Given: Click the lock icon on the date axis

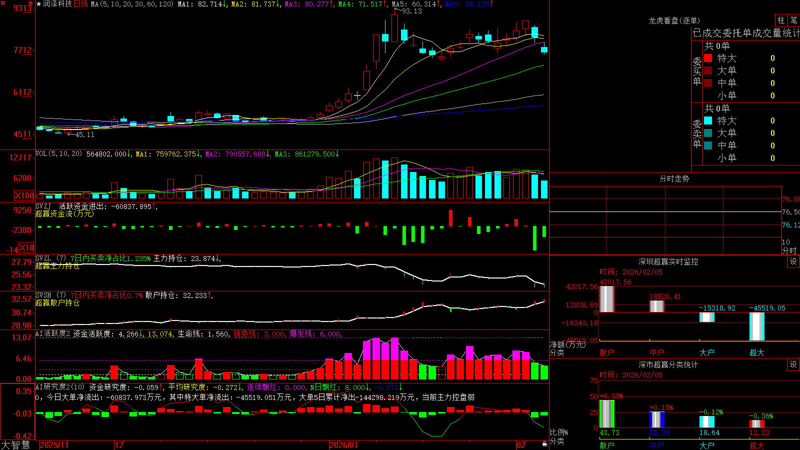Looking at the screenshot, I should pos(544,444).
